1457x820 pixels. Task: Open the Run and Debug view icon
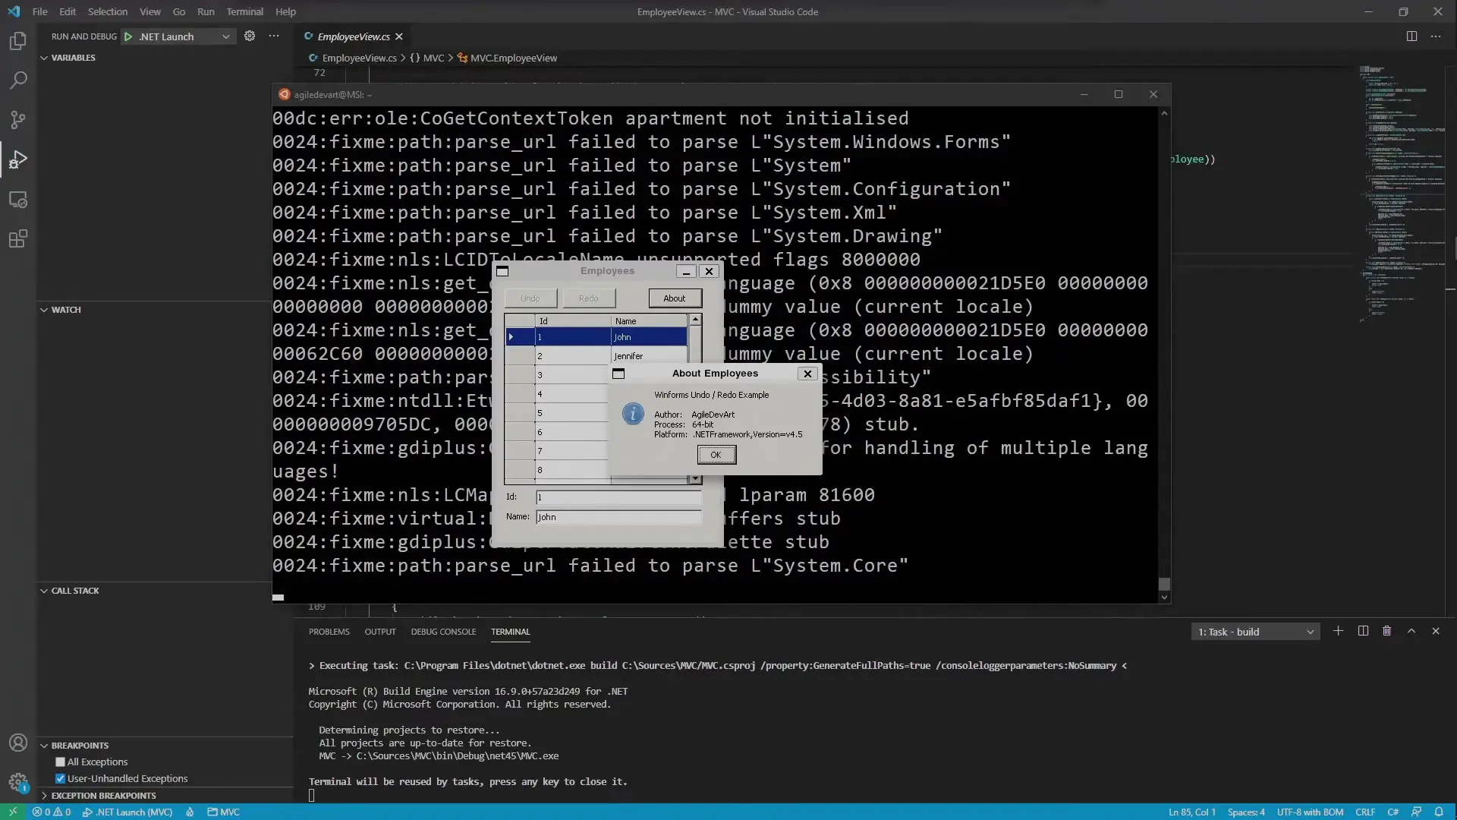(18, 159)
